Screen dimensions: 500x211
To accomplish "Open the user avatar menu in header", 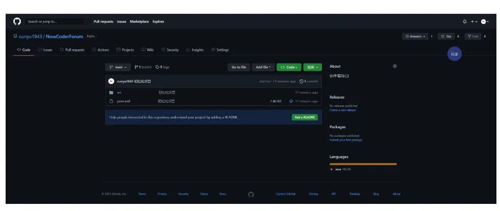I will point(485,21).
